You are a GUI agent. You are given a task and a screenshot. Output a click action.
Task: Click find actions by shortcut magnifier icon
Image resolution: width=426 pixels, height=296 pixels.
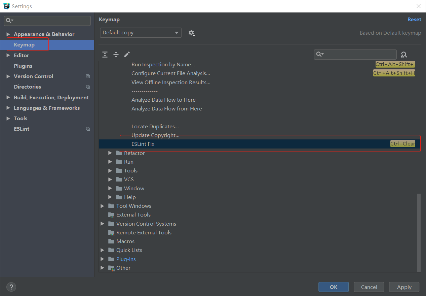(x=403, y=54)
